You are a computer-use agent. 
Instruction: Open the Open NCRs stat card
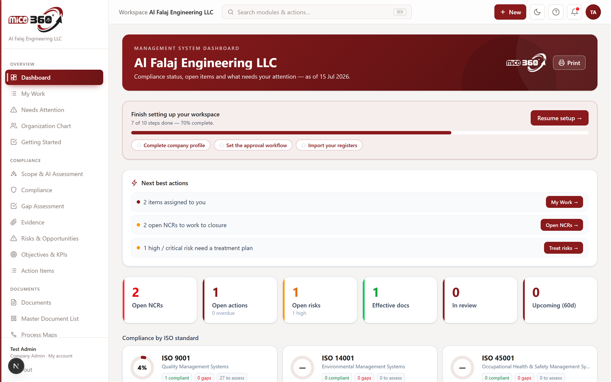160,300
